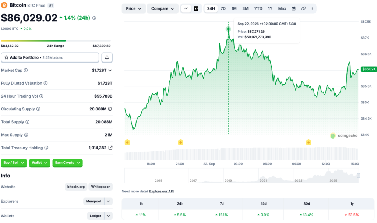Click Explore our API link
Image resolution: width=377 pixels, height=223 pixels.
tap(161, 191)
